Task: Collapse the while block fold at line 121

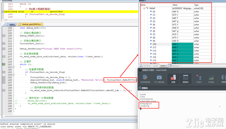Action: [x=13, y=67]
